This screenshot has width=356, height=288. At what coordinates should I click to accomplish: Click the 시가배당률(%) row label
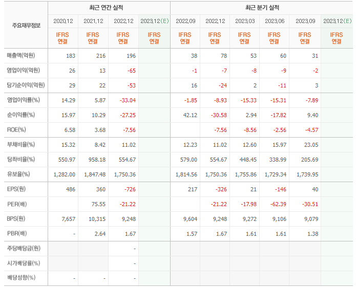(24, 263)
